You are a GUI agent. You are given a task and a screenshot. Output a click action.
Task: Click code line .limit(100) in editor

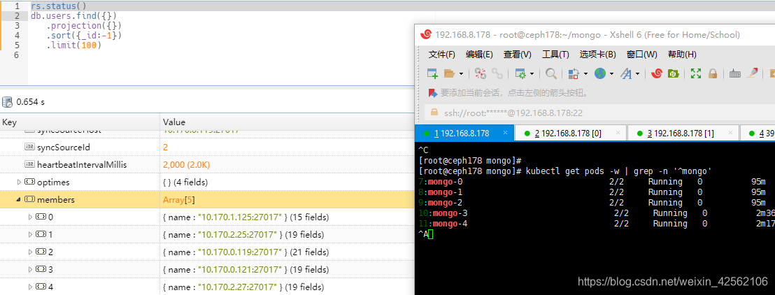(x=74, y=45)
